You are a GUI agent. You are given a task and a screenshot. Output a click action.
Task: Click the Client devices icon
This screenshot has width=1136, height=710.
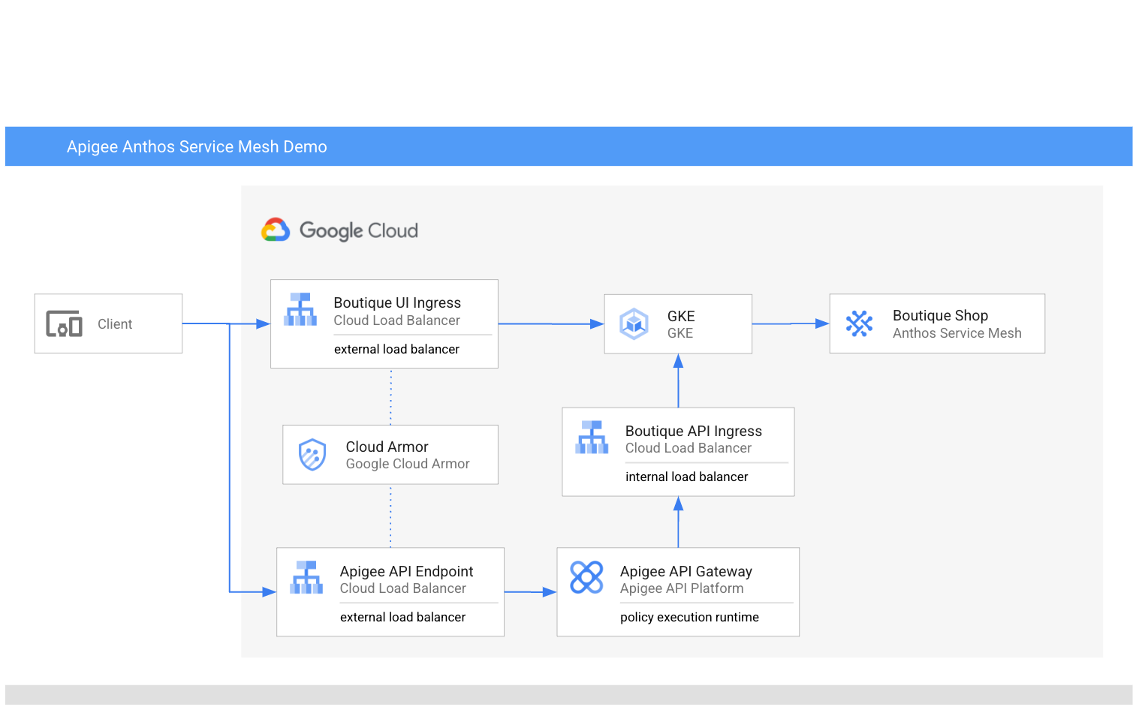tap(64, 323)
